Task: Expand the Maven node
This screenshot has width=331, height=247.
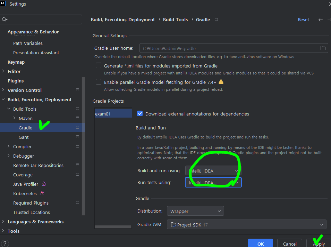Action: [x=14, y=118]
